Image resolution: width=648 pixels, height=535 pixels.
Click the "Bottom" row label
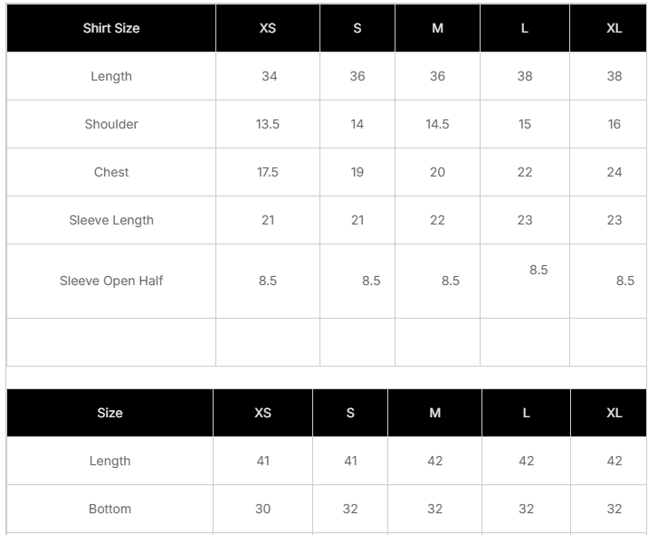click(110, 509)
